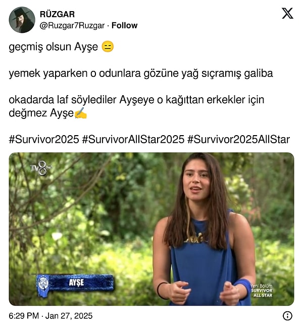This screenshot has width=303, height=331.
Task: Click the Jan 27, 2025 date
Action: 69,316
